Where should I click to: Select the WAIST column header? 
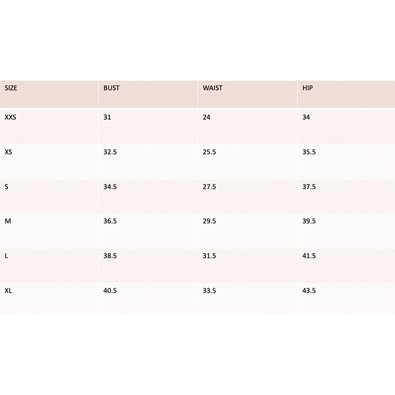click(212, 88)
